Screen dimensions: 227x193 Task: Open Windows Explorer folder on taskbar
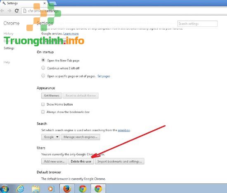click(x=35, y=189)
